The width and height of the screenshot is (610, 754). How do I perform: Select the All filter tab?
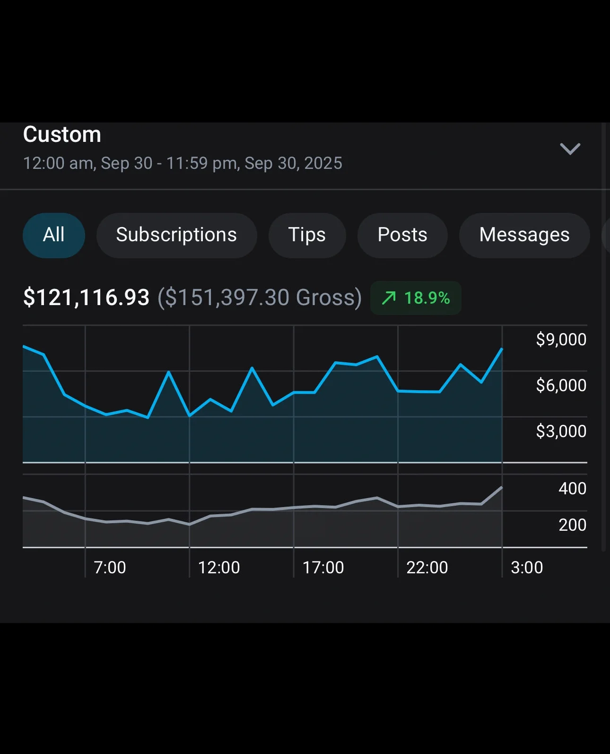pos(54,235)
